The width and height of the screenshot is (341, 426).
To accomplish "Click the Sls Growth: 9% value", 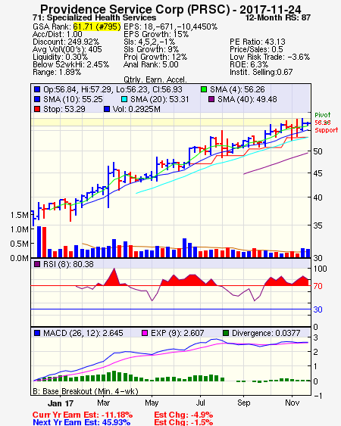I will (151, 49).
